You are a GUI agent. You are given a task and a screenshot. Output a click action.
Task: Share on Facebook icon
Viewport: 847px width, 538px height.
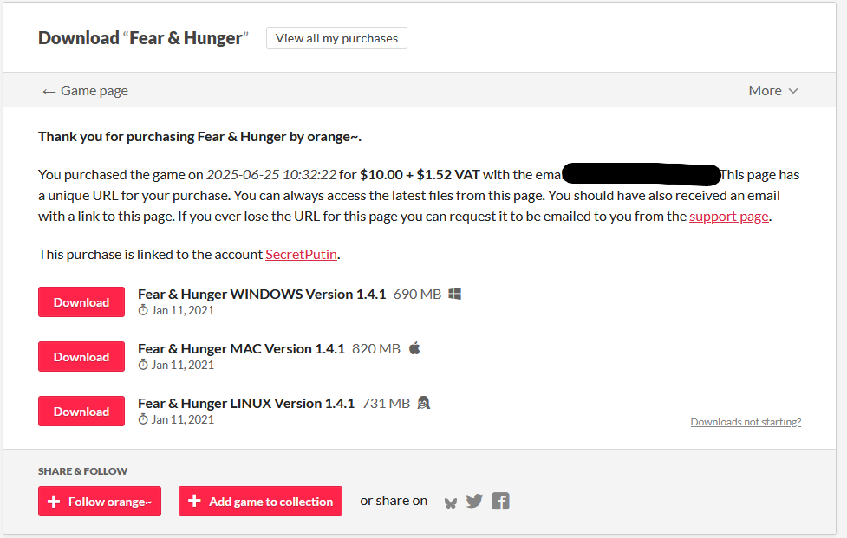point(500,502)
